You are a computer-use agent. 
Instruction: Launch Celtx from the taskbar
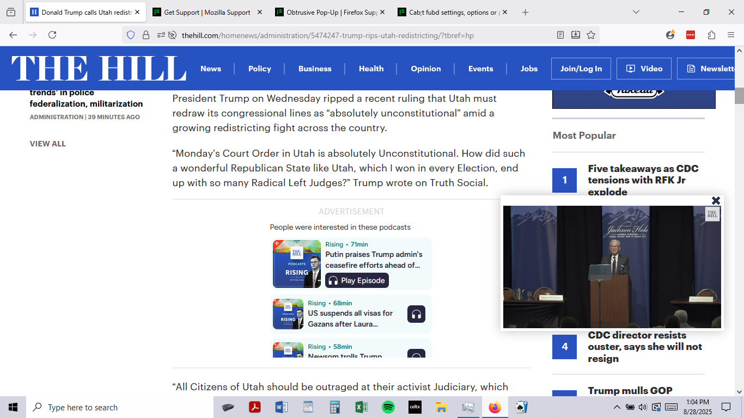[x=414, y=407]
